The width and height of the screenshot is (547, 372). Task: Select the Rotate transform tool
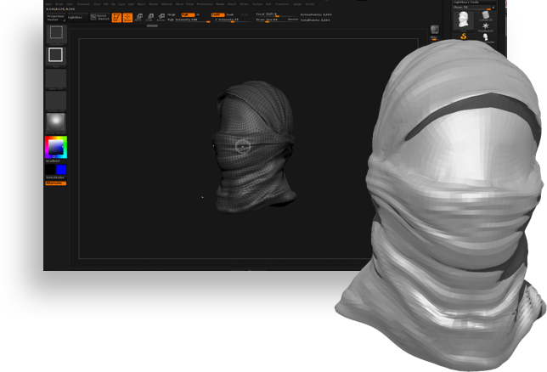161,17
